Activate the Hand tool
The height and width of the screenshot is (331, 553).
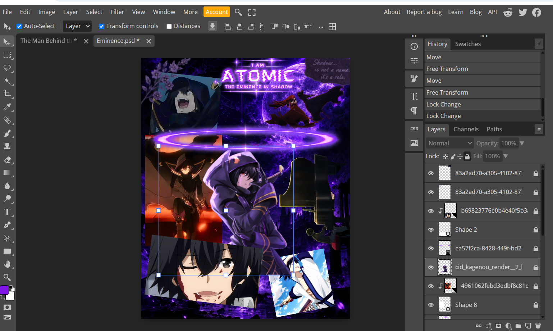click(x=7, y=264)
